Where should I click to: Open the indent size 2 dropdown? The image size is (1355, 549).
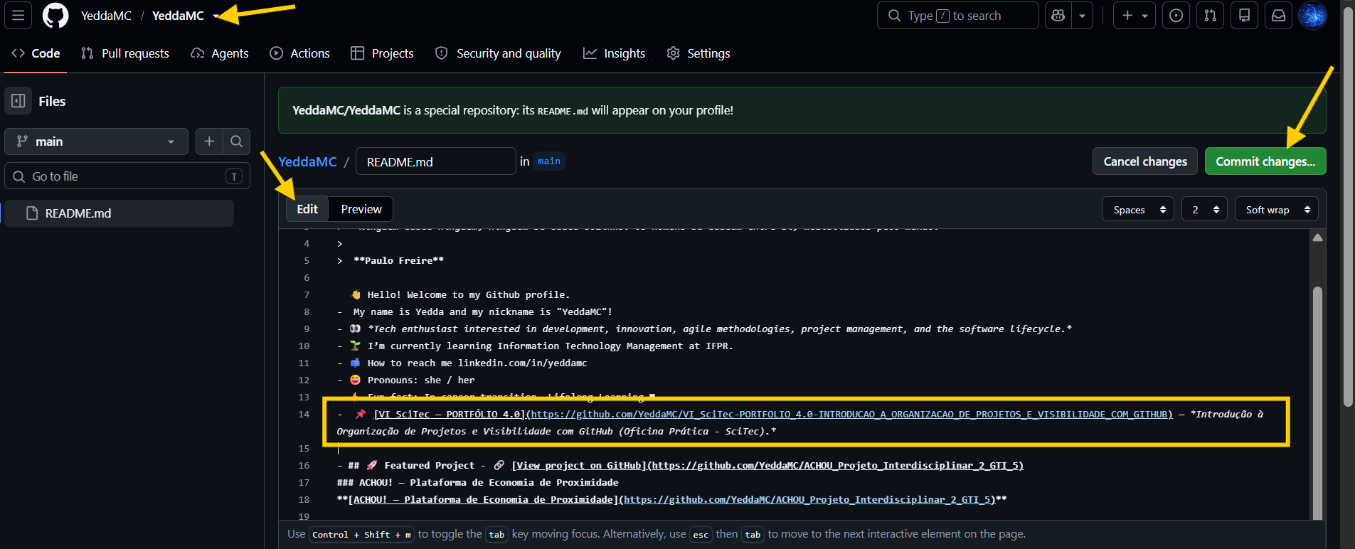pyautogui.click(x=1205, y=209)
